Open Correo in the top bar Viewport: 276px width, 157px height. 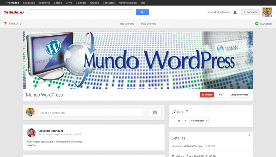pyautogui.click(x=58, y=3)
